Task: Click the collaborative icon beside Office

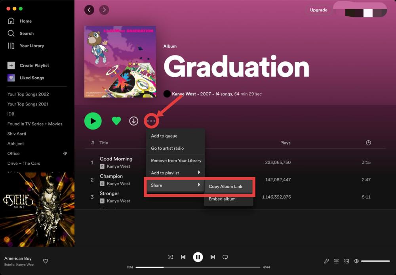Action: pyautogui.click(x=65, y=153)
